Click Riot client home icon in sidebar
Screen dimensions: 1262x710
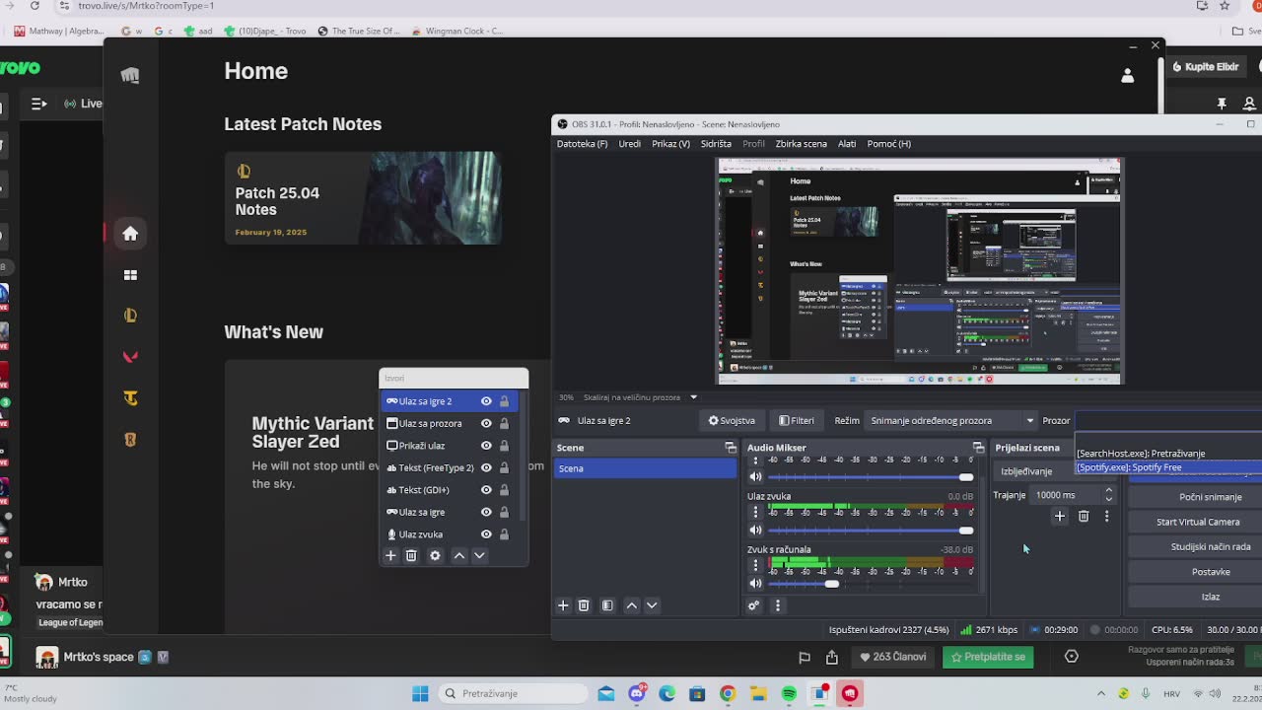point(130,234)
